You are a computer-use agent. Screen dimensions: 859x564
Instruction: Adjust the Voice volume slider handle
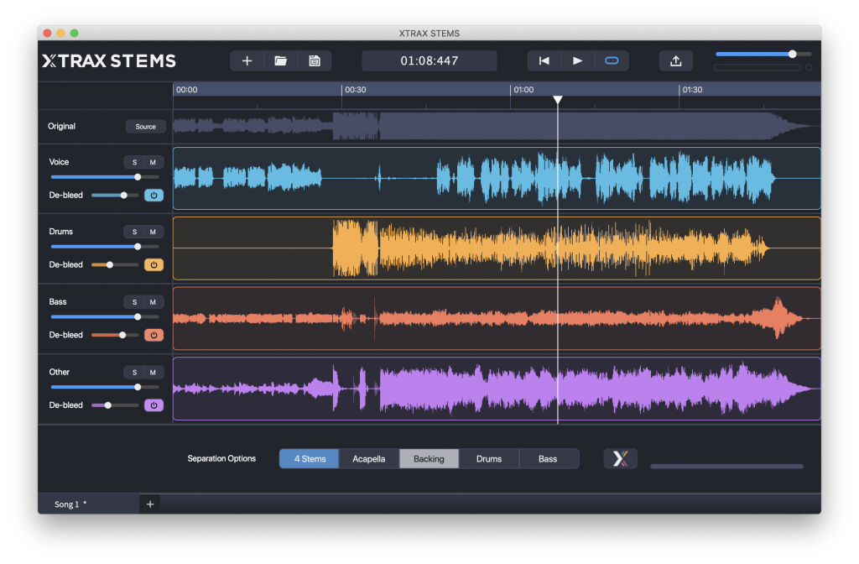138,177
